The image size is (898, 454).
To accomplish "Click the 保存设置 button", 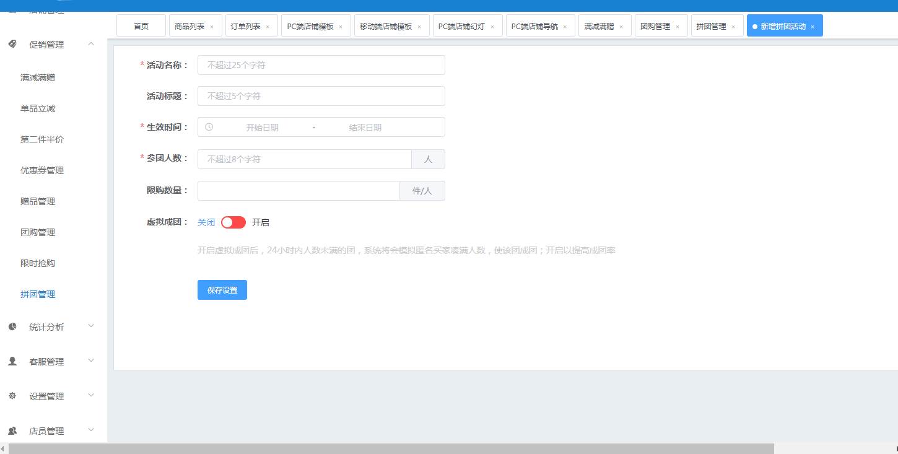I will click(222, 290).
